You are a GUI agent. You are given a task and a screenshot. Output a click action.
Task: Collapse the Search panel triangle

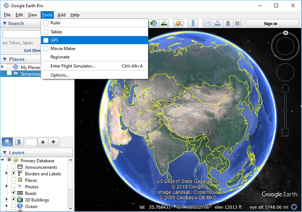[5, 24]
